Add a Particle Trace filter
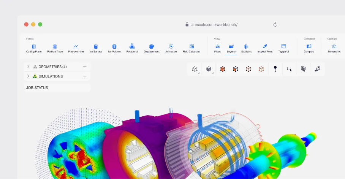Viewport: 345px width, 179px height. coord(55,48)
